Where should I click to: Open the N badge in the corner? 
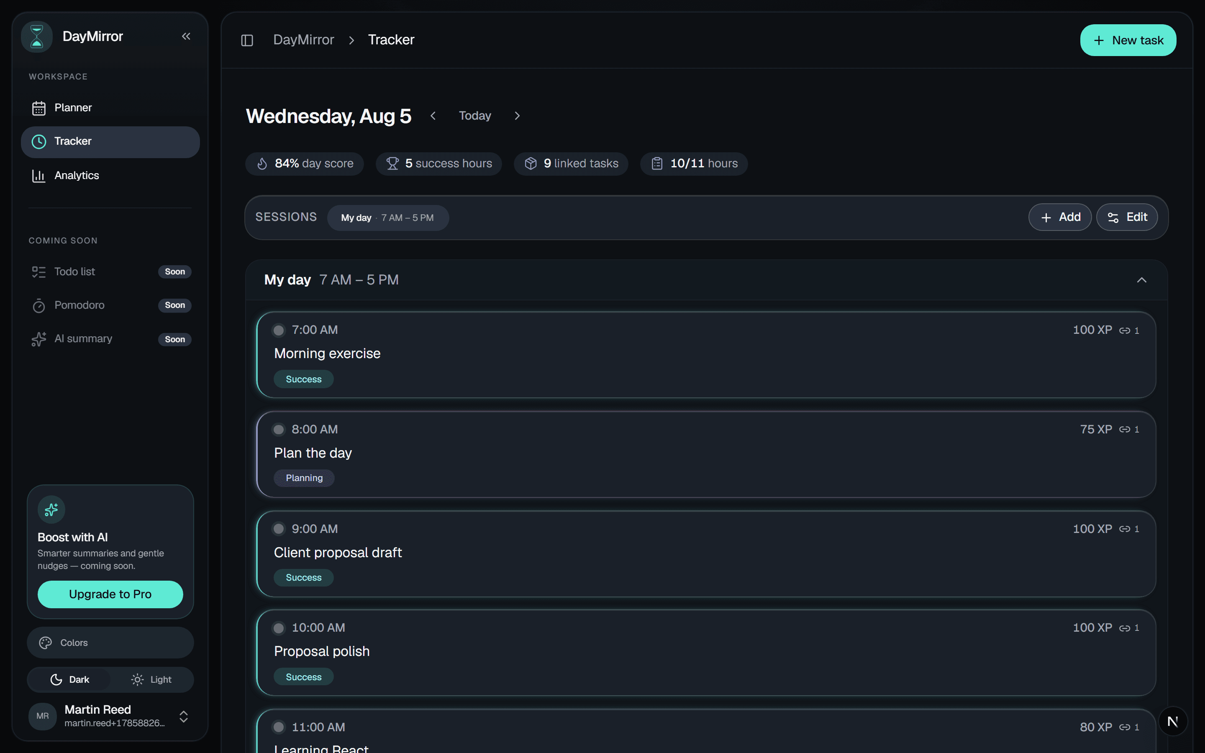point(1173,721)
